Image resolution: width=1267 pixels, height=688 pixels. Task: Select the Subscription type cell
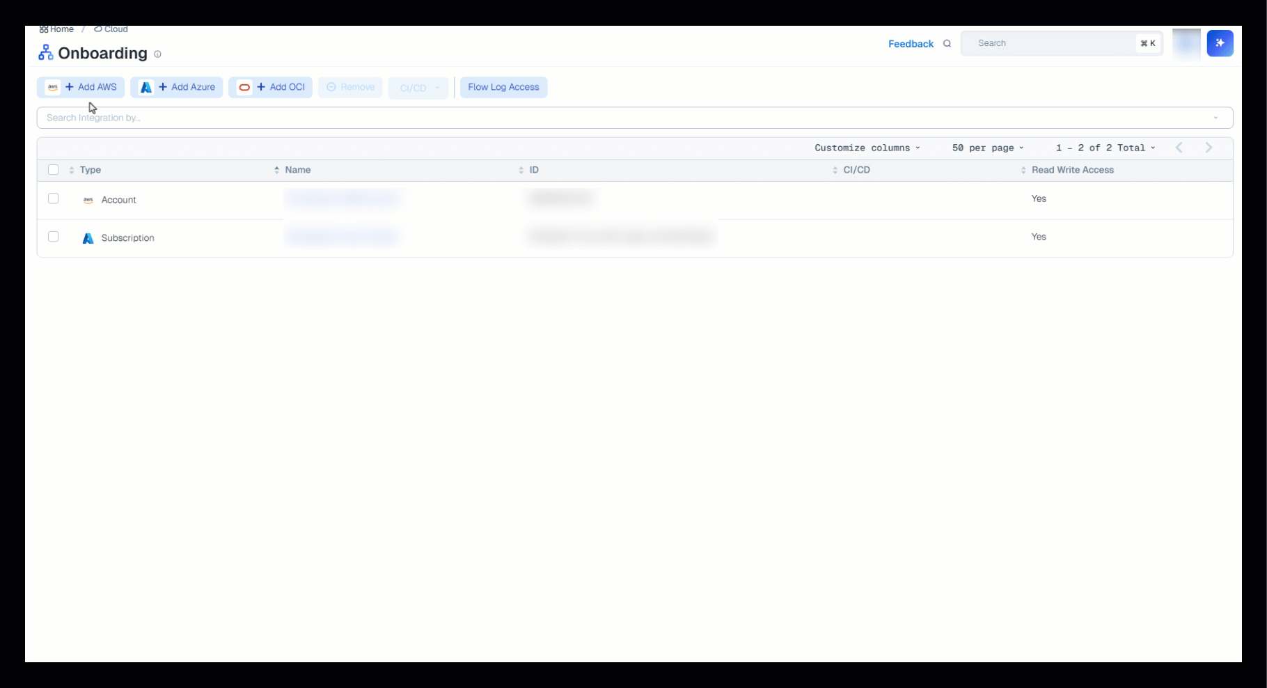pyautogui.click(x=128, y=238)
